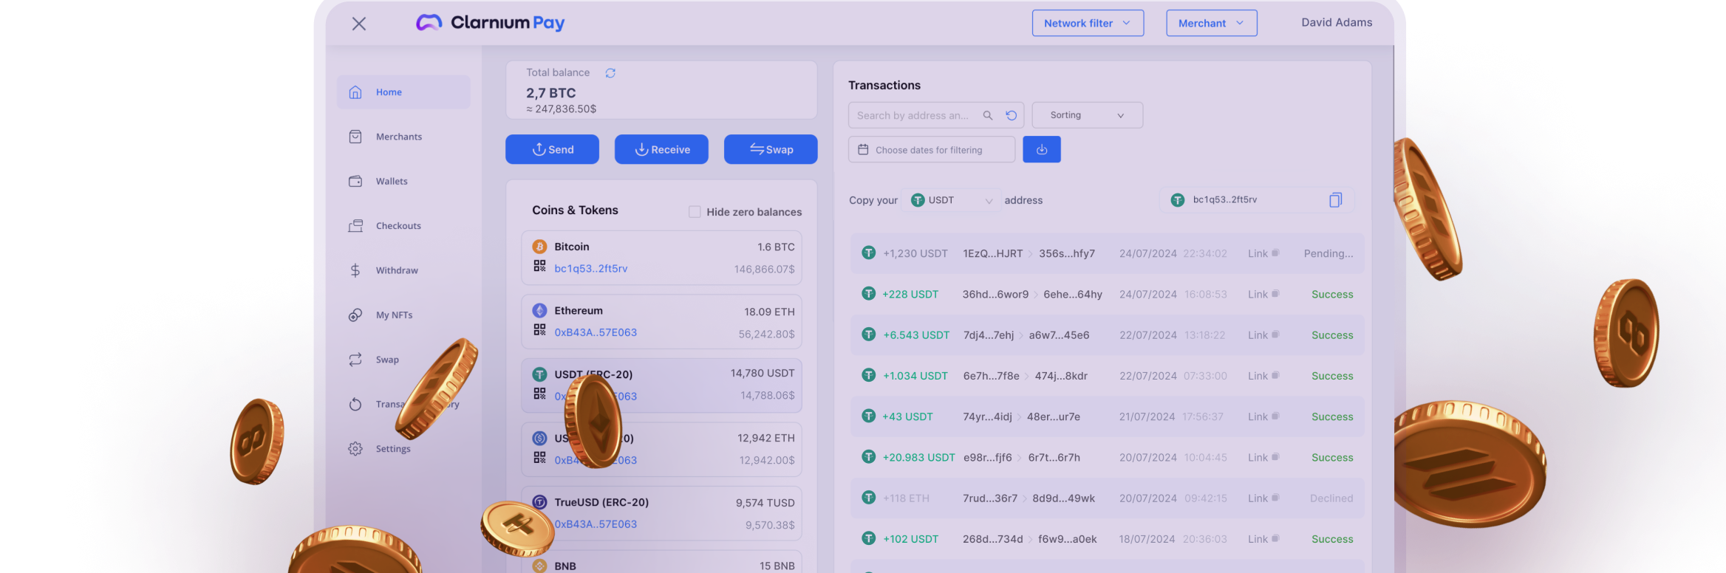The width and height of the screenshot is (1726, 573).
Task: Open Wallets section
Action: 391,181
